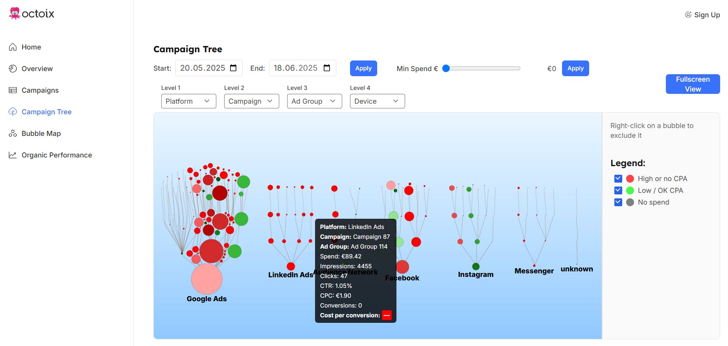Open Campaign Tree in sidebar
The height and width of the screenshot is (346, 728).
click(46, 112)
